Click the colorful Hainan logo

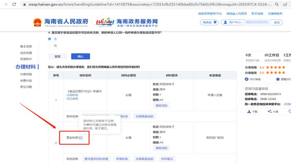tap(105, 22)
